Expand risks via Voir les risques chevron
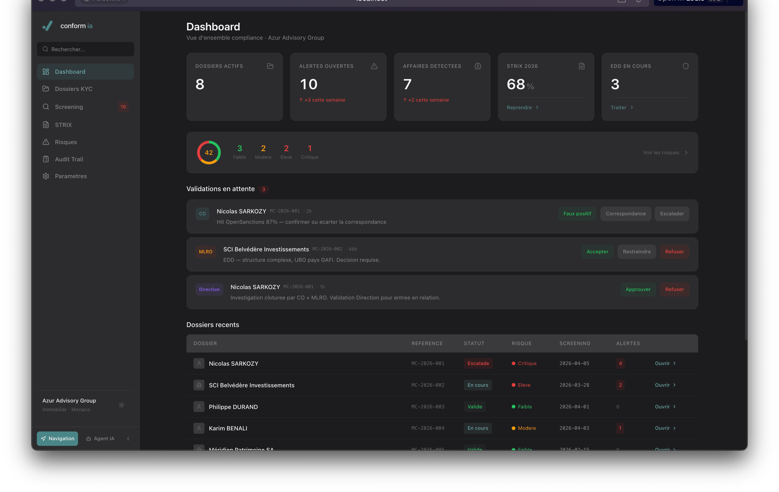This screenshot has height=492, width=779. [x=686, y=152]
